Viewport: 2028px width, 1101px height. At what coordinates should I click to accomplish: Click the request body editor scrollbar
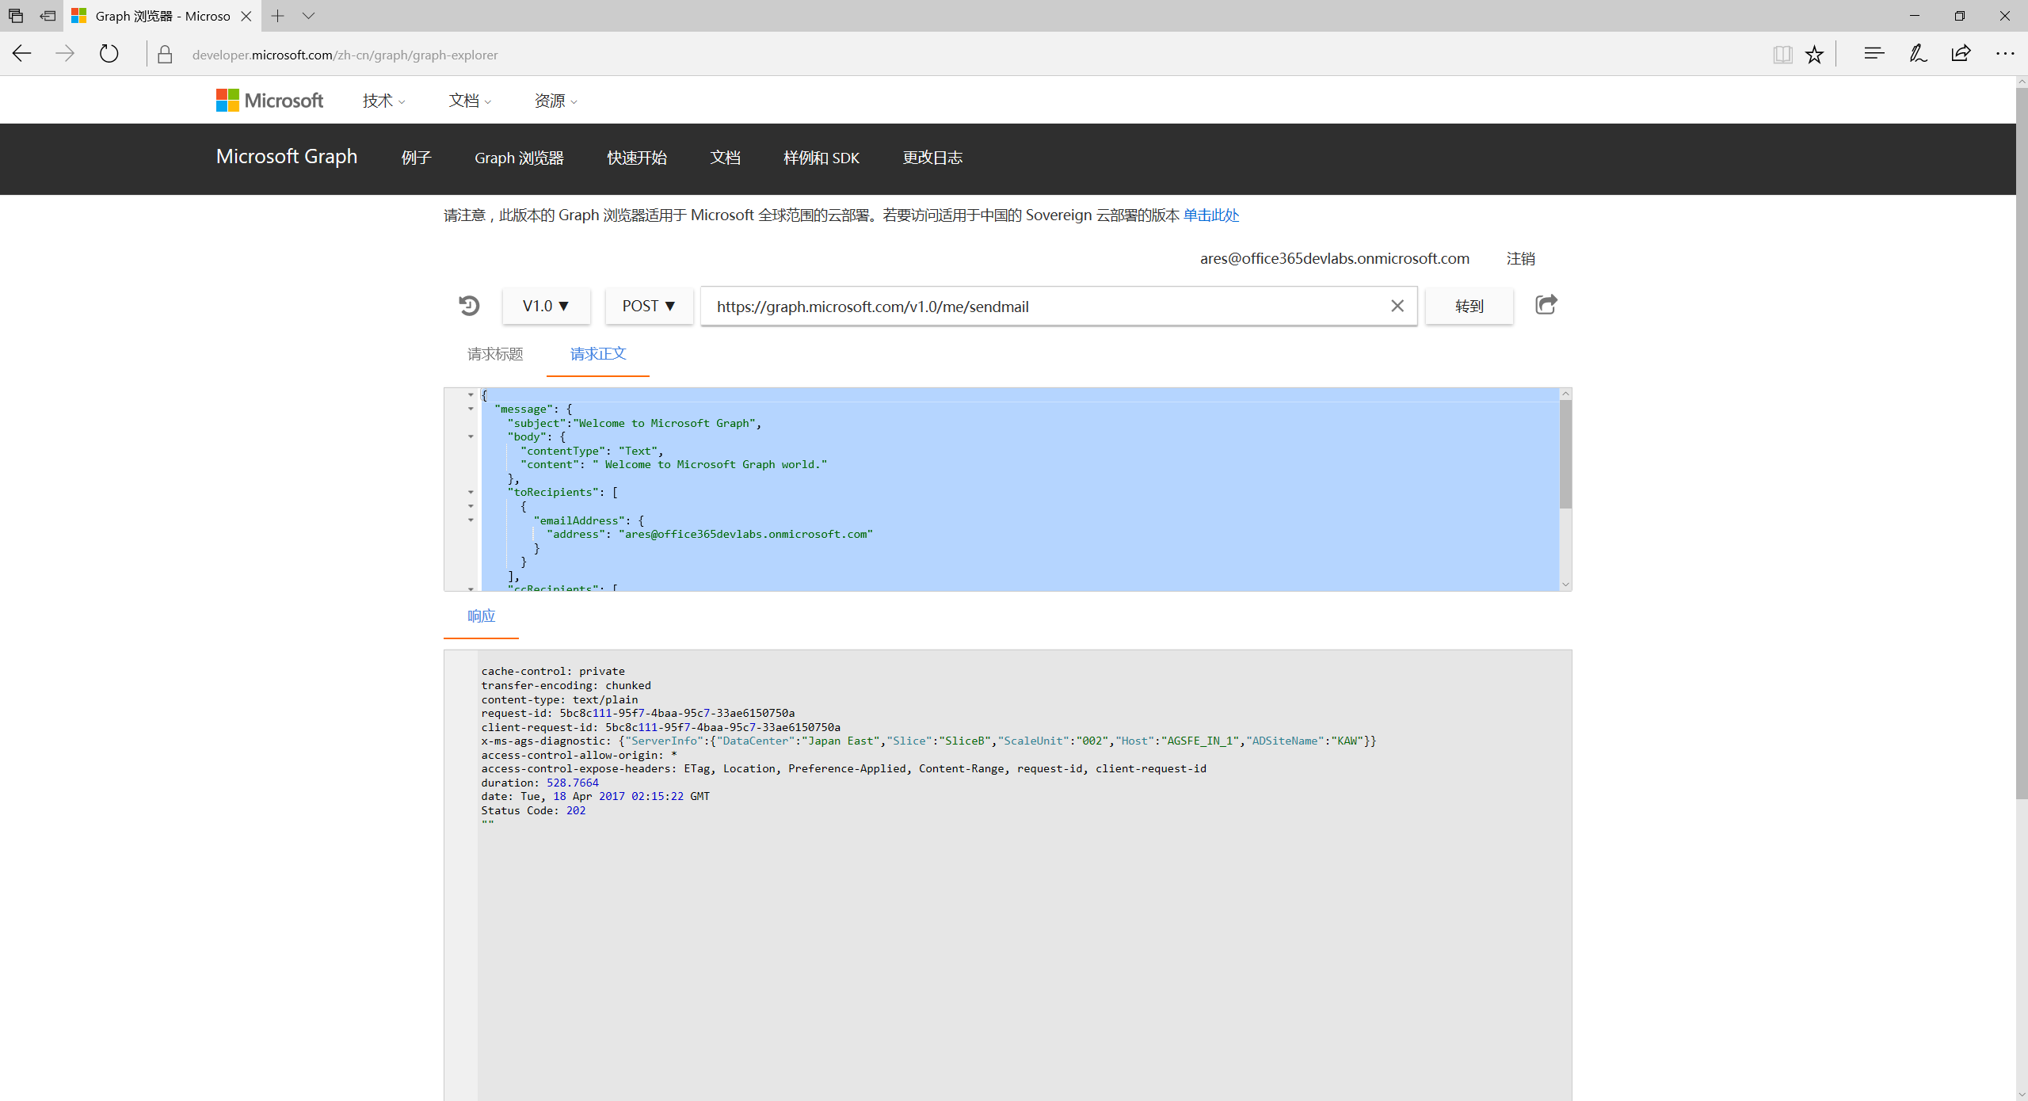(1565, 454)
